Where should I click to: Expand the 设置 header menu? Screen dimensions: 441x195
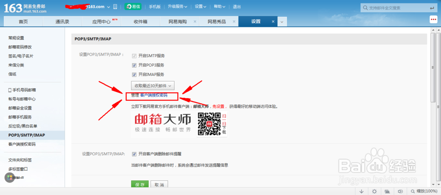click(x=200, y=7)
